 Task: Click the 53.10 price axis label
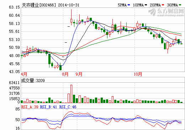click(14, 40)
